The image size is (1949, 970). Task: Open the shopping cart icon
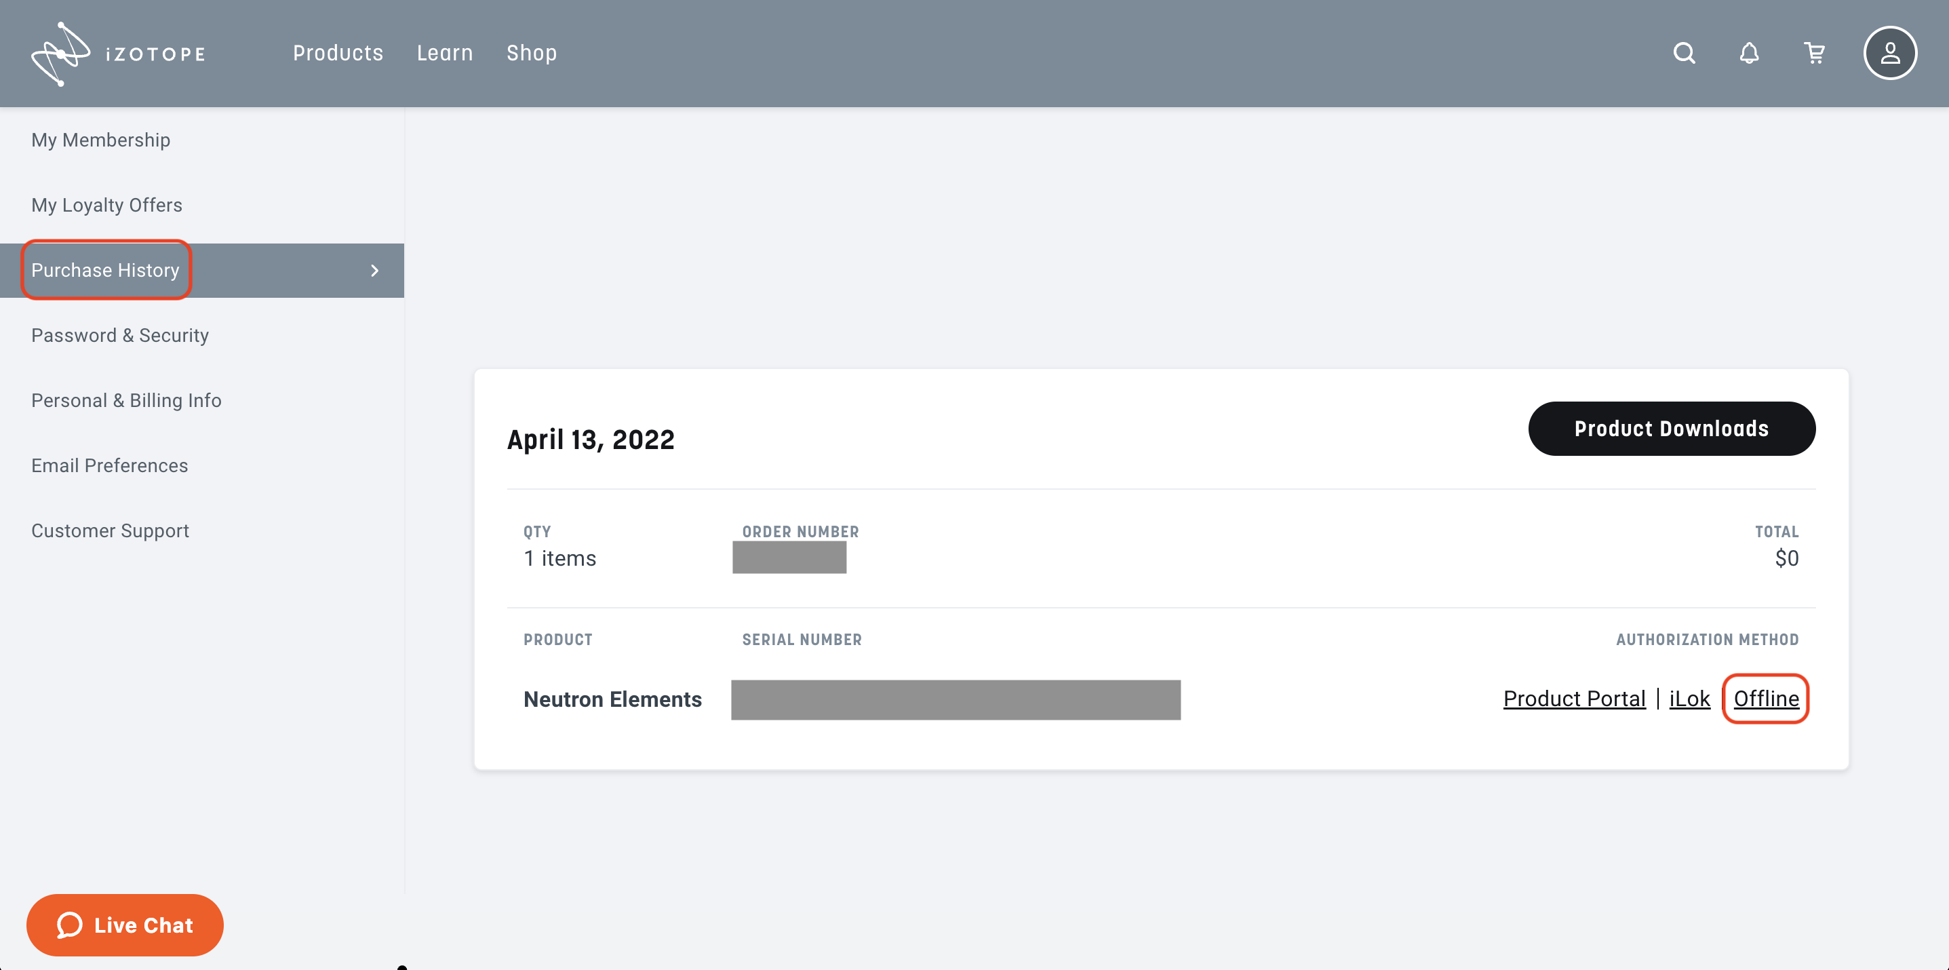pyautogui.click(x=1814, y=53)
